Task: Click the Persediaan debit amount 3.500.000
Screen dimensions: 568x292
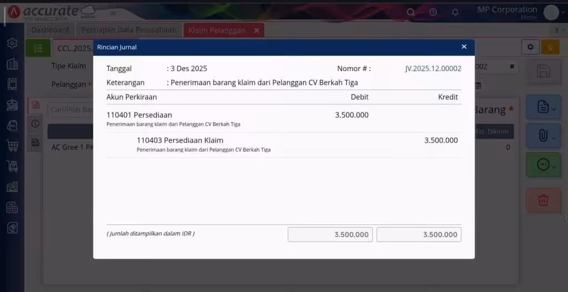Action: (352, 115)
